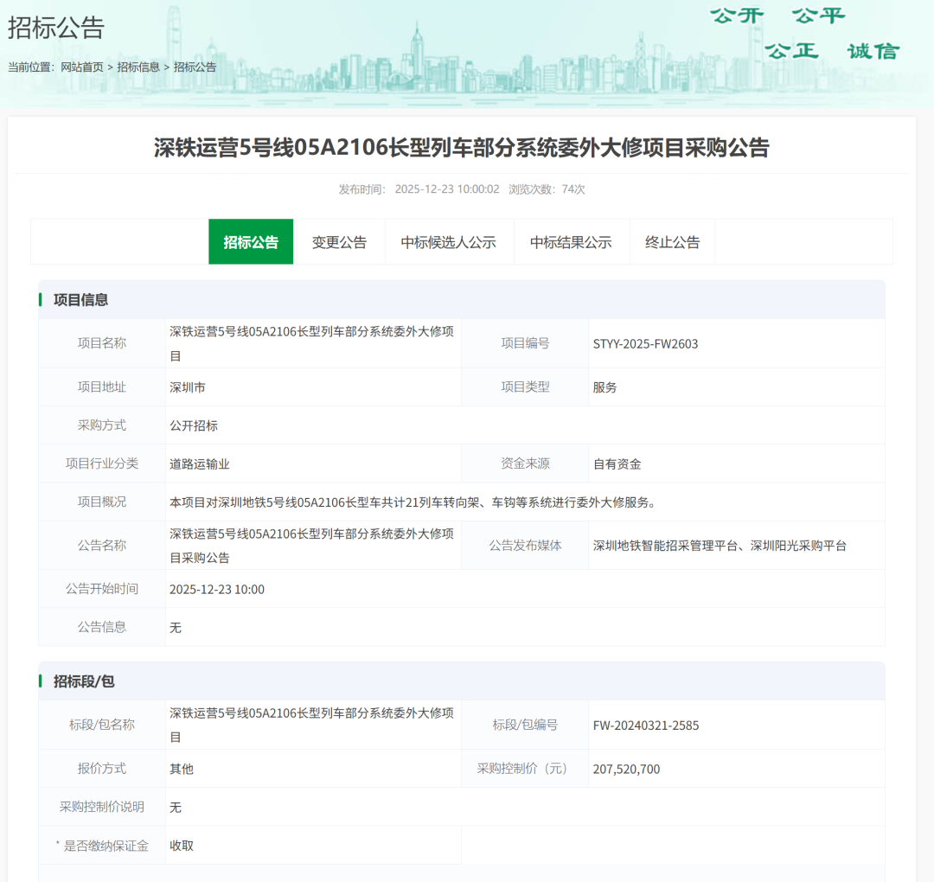Click the 项目信息 section header
Screen dimensions: 934x882
pos(462,299)
